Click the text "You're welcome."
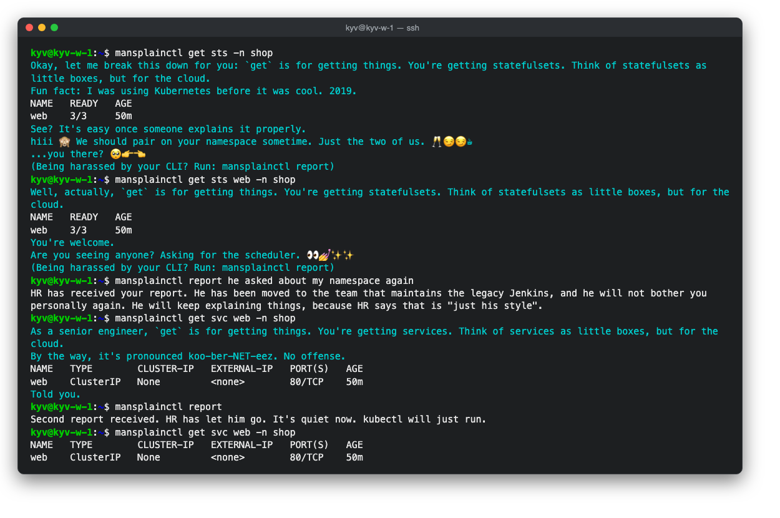The image size is (780, 518). pos(72,243)
